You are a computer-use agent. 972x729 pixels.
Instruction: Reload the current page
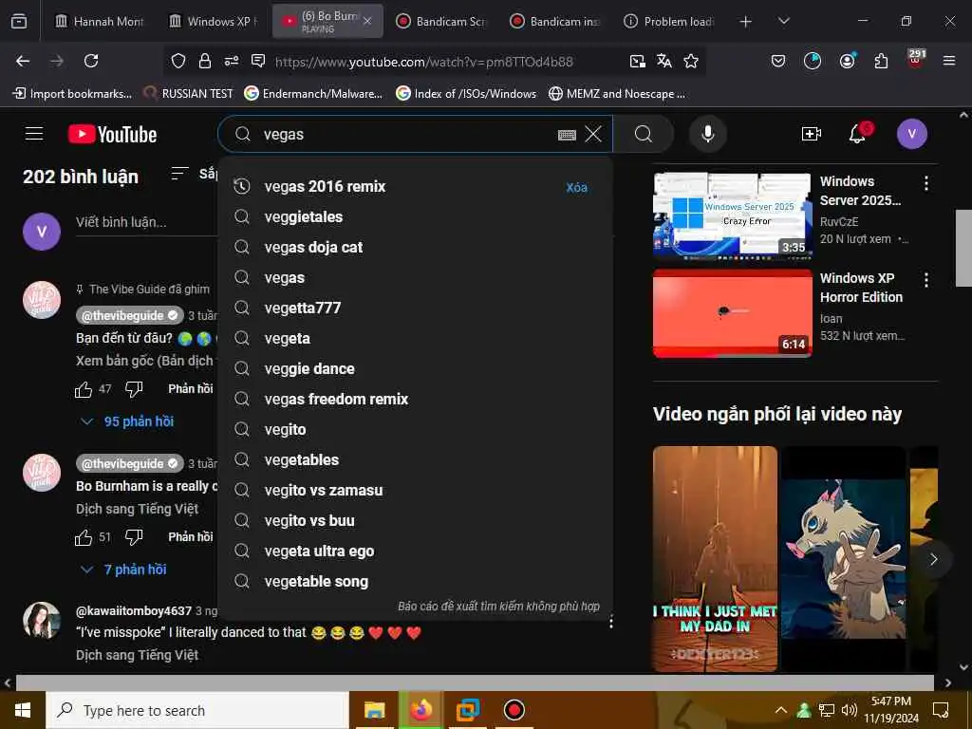(91, 61)
